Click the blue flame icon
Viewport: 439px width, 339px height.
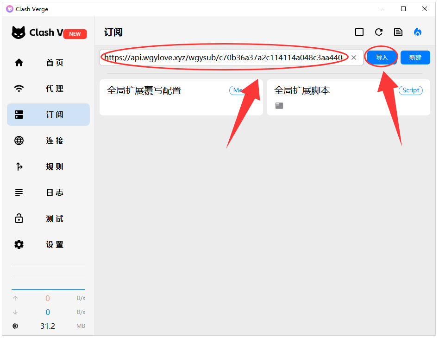pyautogui.click(x=418, y=32)
